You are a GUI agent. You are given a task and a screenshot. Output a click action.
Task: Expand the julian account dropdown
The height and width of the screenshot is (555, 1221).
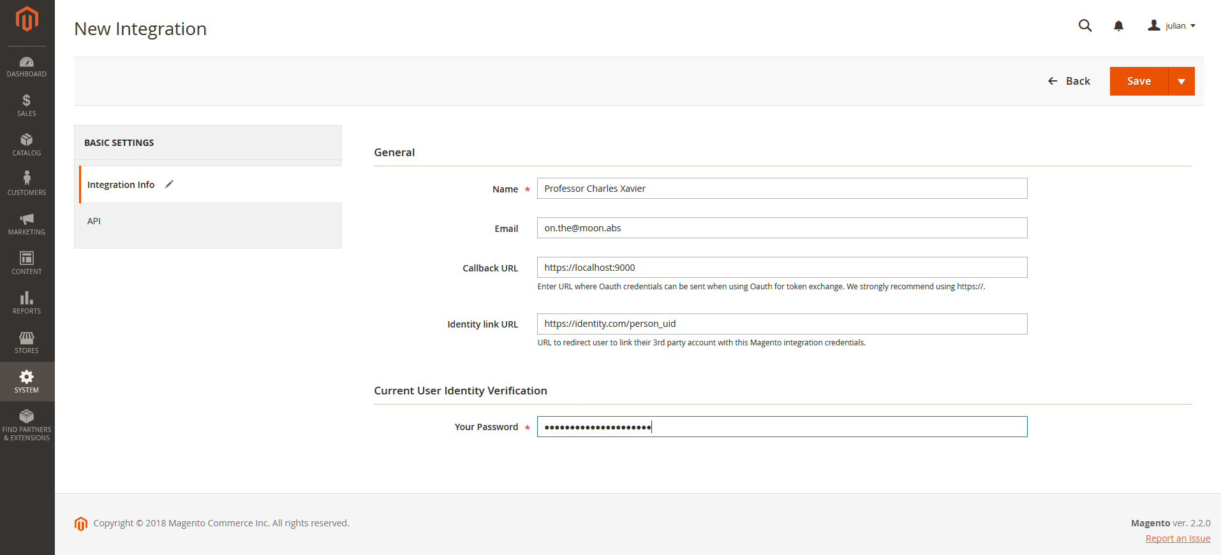1172,25
